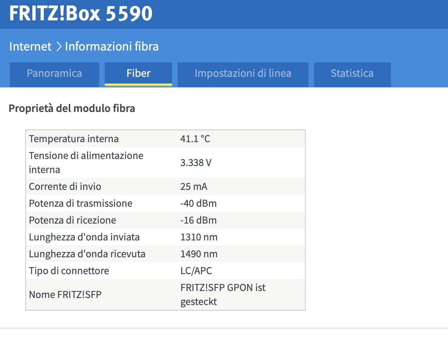Screen dimensions: 448x351
Task: Click the Informazioni fibra breadcrumb
Action: 112,46
